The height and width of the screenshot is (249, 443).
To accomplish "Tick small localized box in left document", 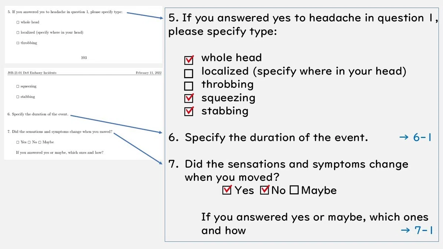I will (x=18, y=32).
